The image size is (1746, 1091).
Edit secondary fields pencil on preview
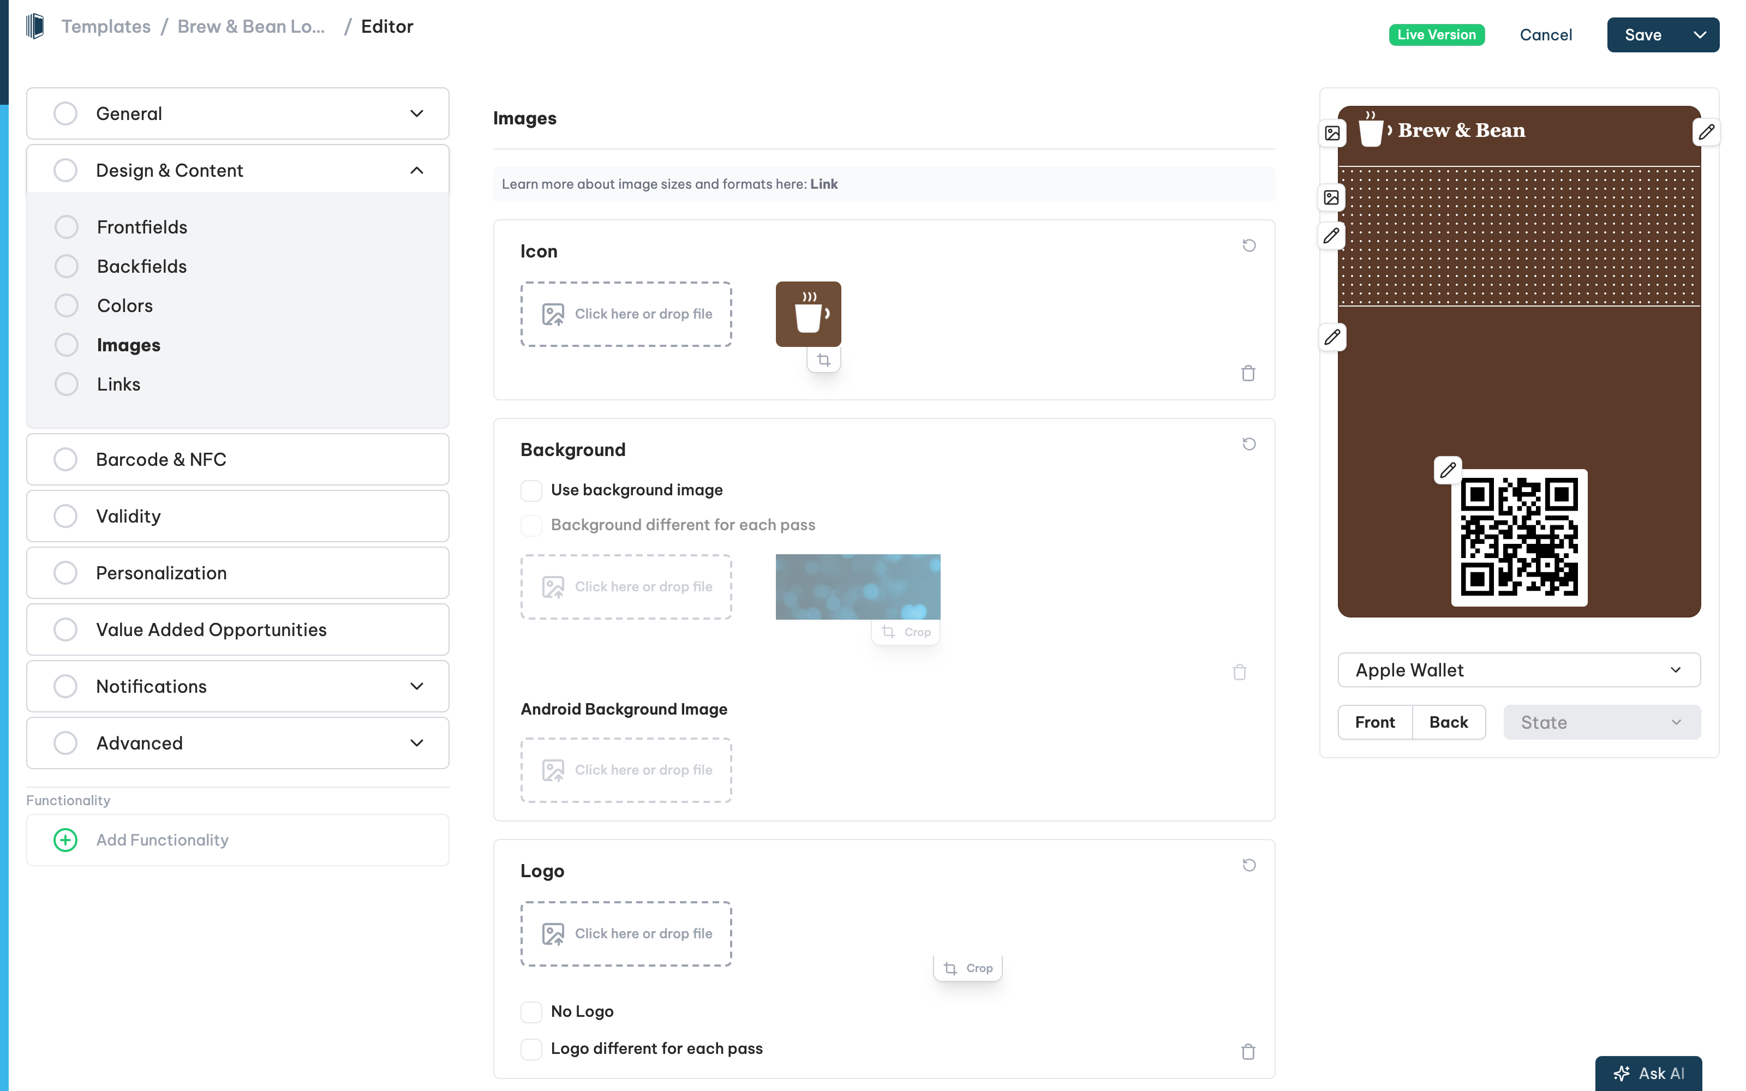click(1332, 337)
